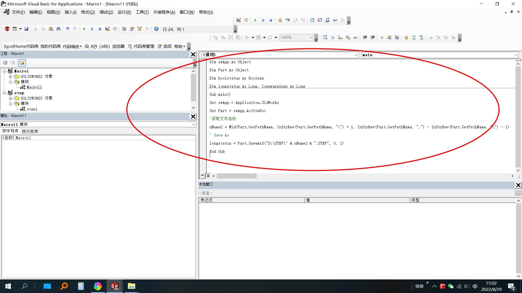Click Step Into in the Debug toolbar
This screenshot has width=522, height=293.
point(287,20)
